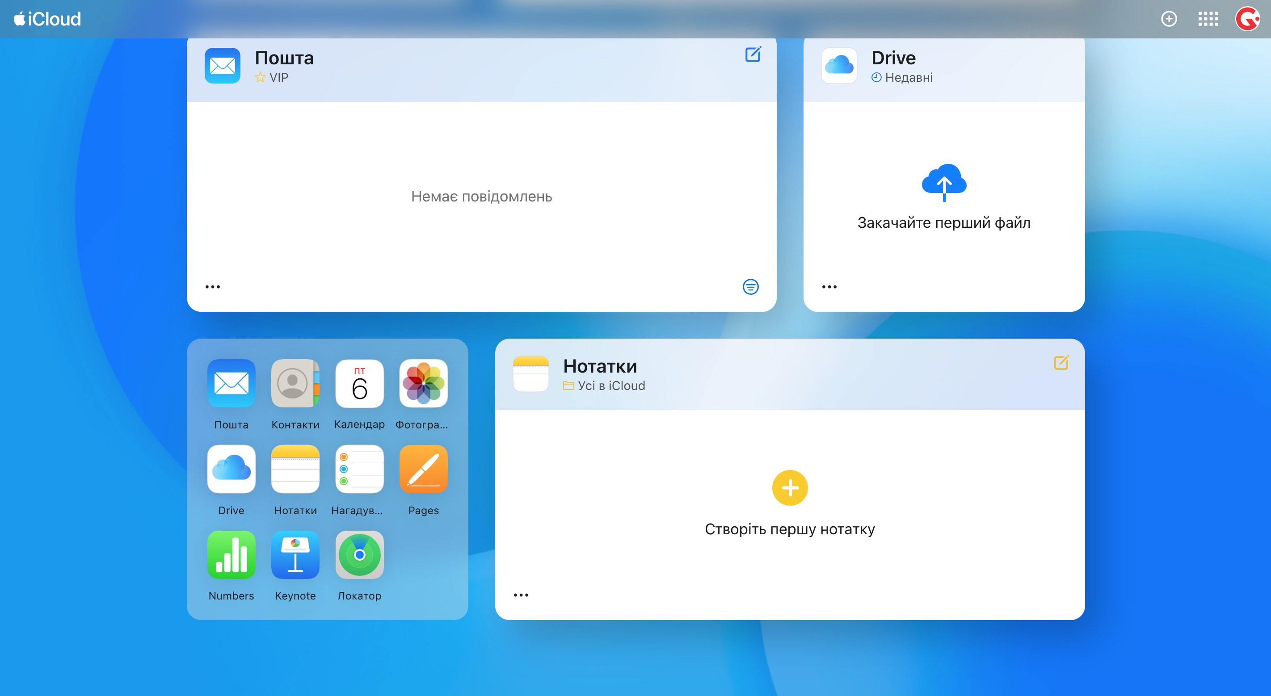Viewport: 1271px width, 696px height.
Task: Click the iCloud logo in the header
Action: coord(47,19)
